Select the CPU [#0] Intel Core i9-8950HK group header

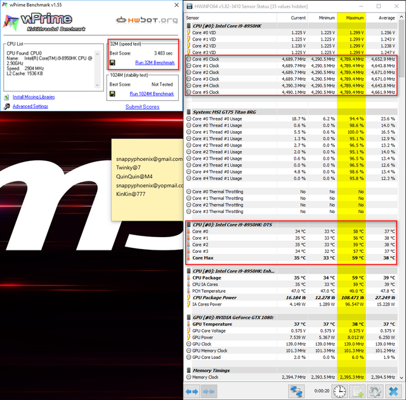[292, 26]
